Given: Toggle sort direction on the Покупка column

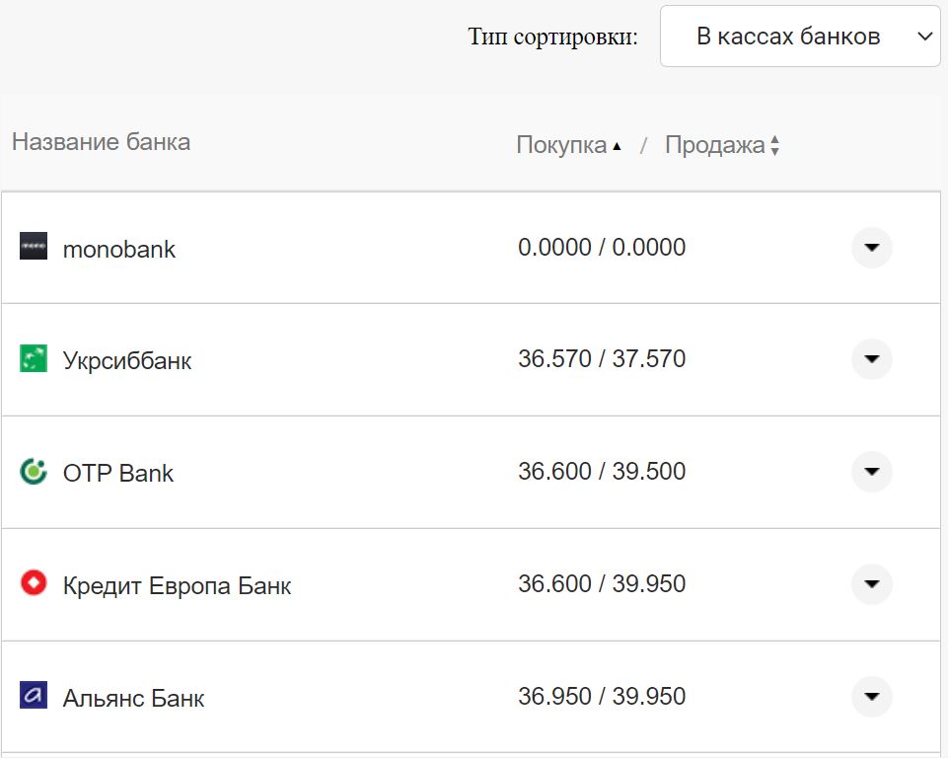Looking at the screenshot, I should (563, 145).
